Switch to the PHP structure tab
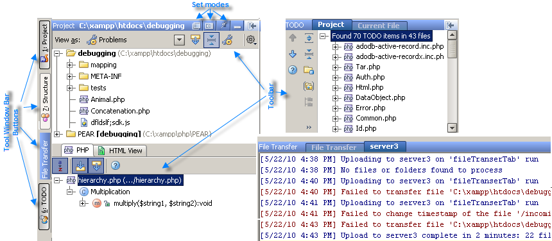Screen dimensions: 552x241 (x=78, y=151)
